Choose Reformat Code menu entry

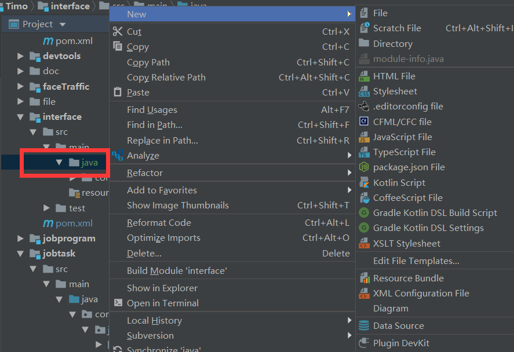tap(232, 223)
